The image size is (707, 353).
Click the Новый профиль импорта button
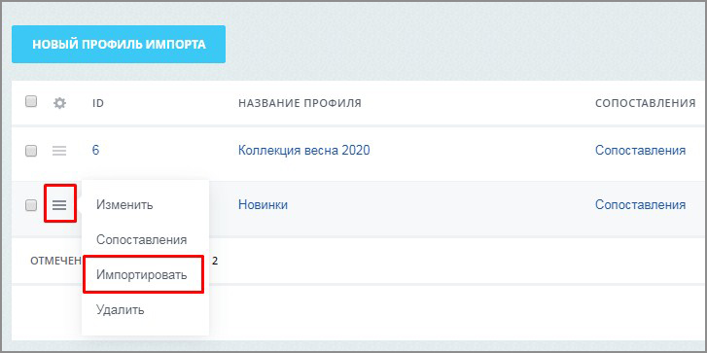pyautogui.click(x=119, y=44)
